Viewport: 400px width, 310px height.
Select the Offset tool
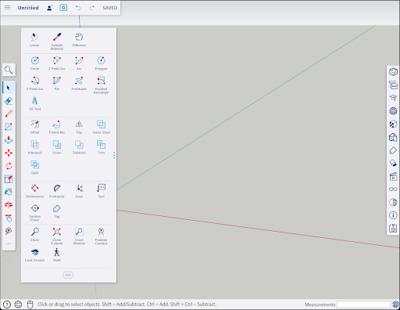(x=34, y=127)
